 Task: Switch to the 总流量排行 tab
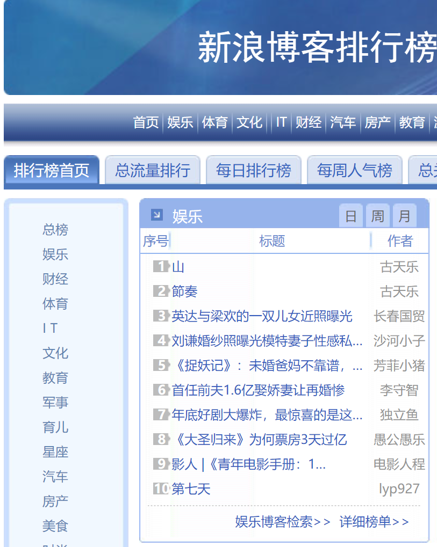coord(153,170)
